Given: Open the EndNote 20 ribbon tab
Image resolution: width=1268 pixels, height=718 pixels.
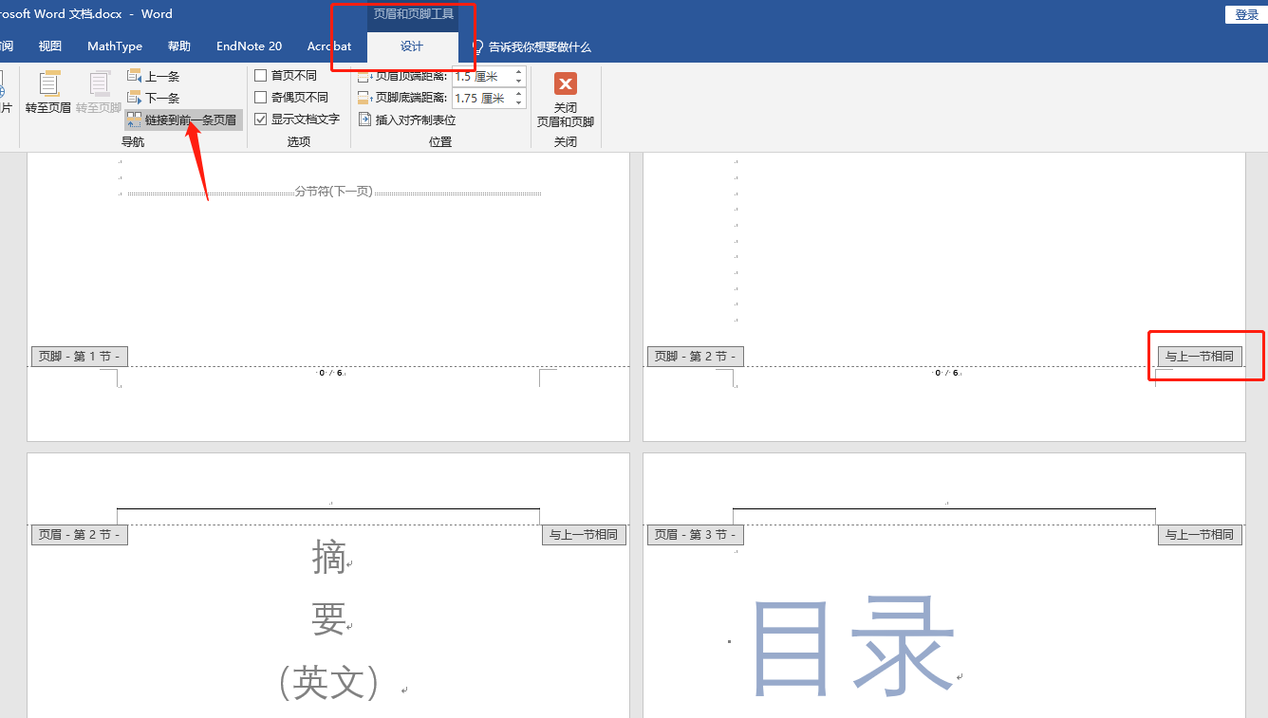Looking at the screenshot, I should point(249,46).
